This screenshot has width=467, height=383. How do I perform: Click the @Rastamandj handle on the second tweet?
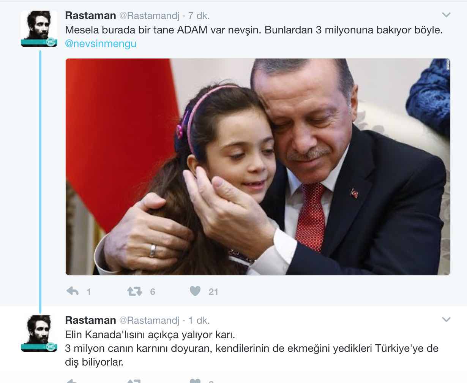[x=150, y=320]
